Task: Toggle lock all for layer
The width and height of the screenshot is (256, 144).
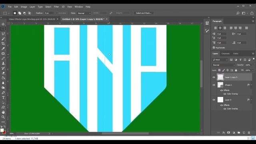Action: (x=236, y=70)
